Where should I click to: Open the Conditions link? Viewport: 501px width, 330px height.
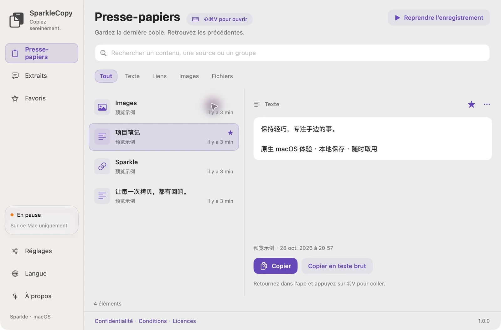pos(153,321)
